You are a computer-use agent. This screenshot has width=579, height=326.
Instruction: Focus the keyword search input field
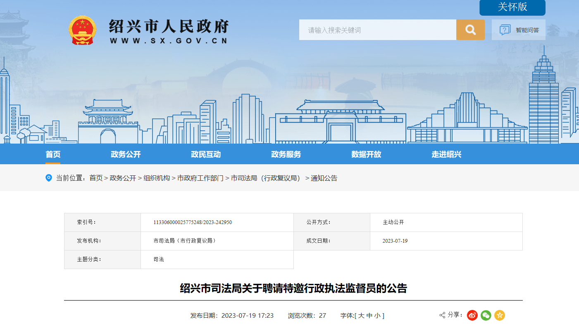pyautogui.click(x=377, y=30)
